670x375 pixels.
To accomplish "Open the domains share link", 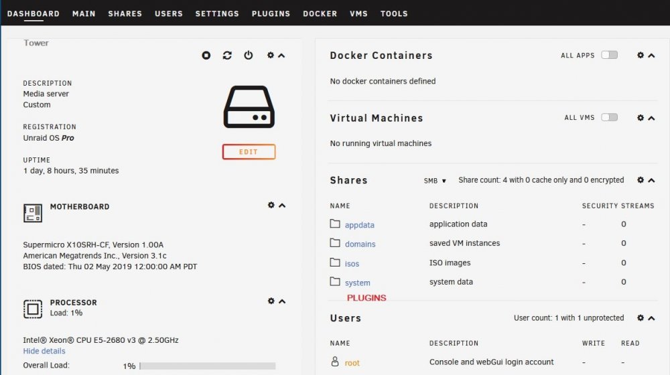I will click(x=360, y=244).
